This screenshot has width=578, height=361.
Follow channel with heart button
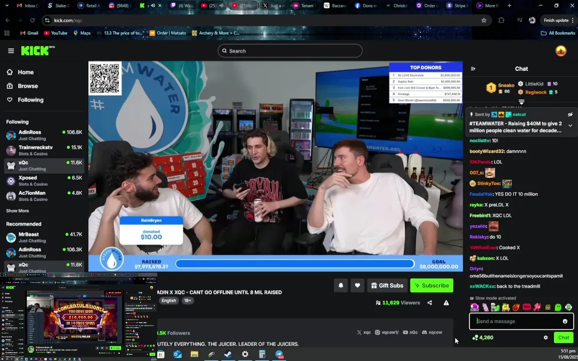coord(357,285)
